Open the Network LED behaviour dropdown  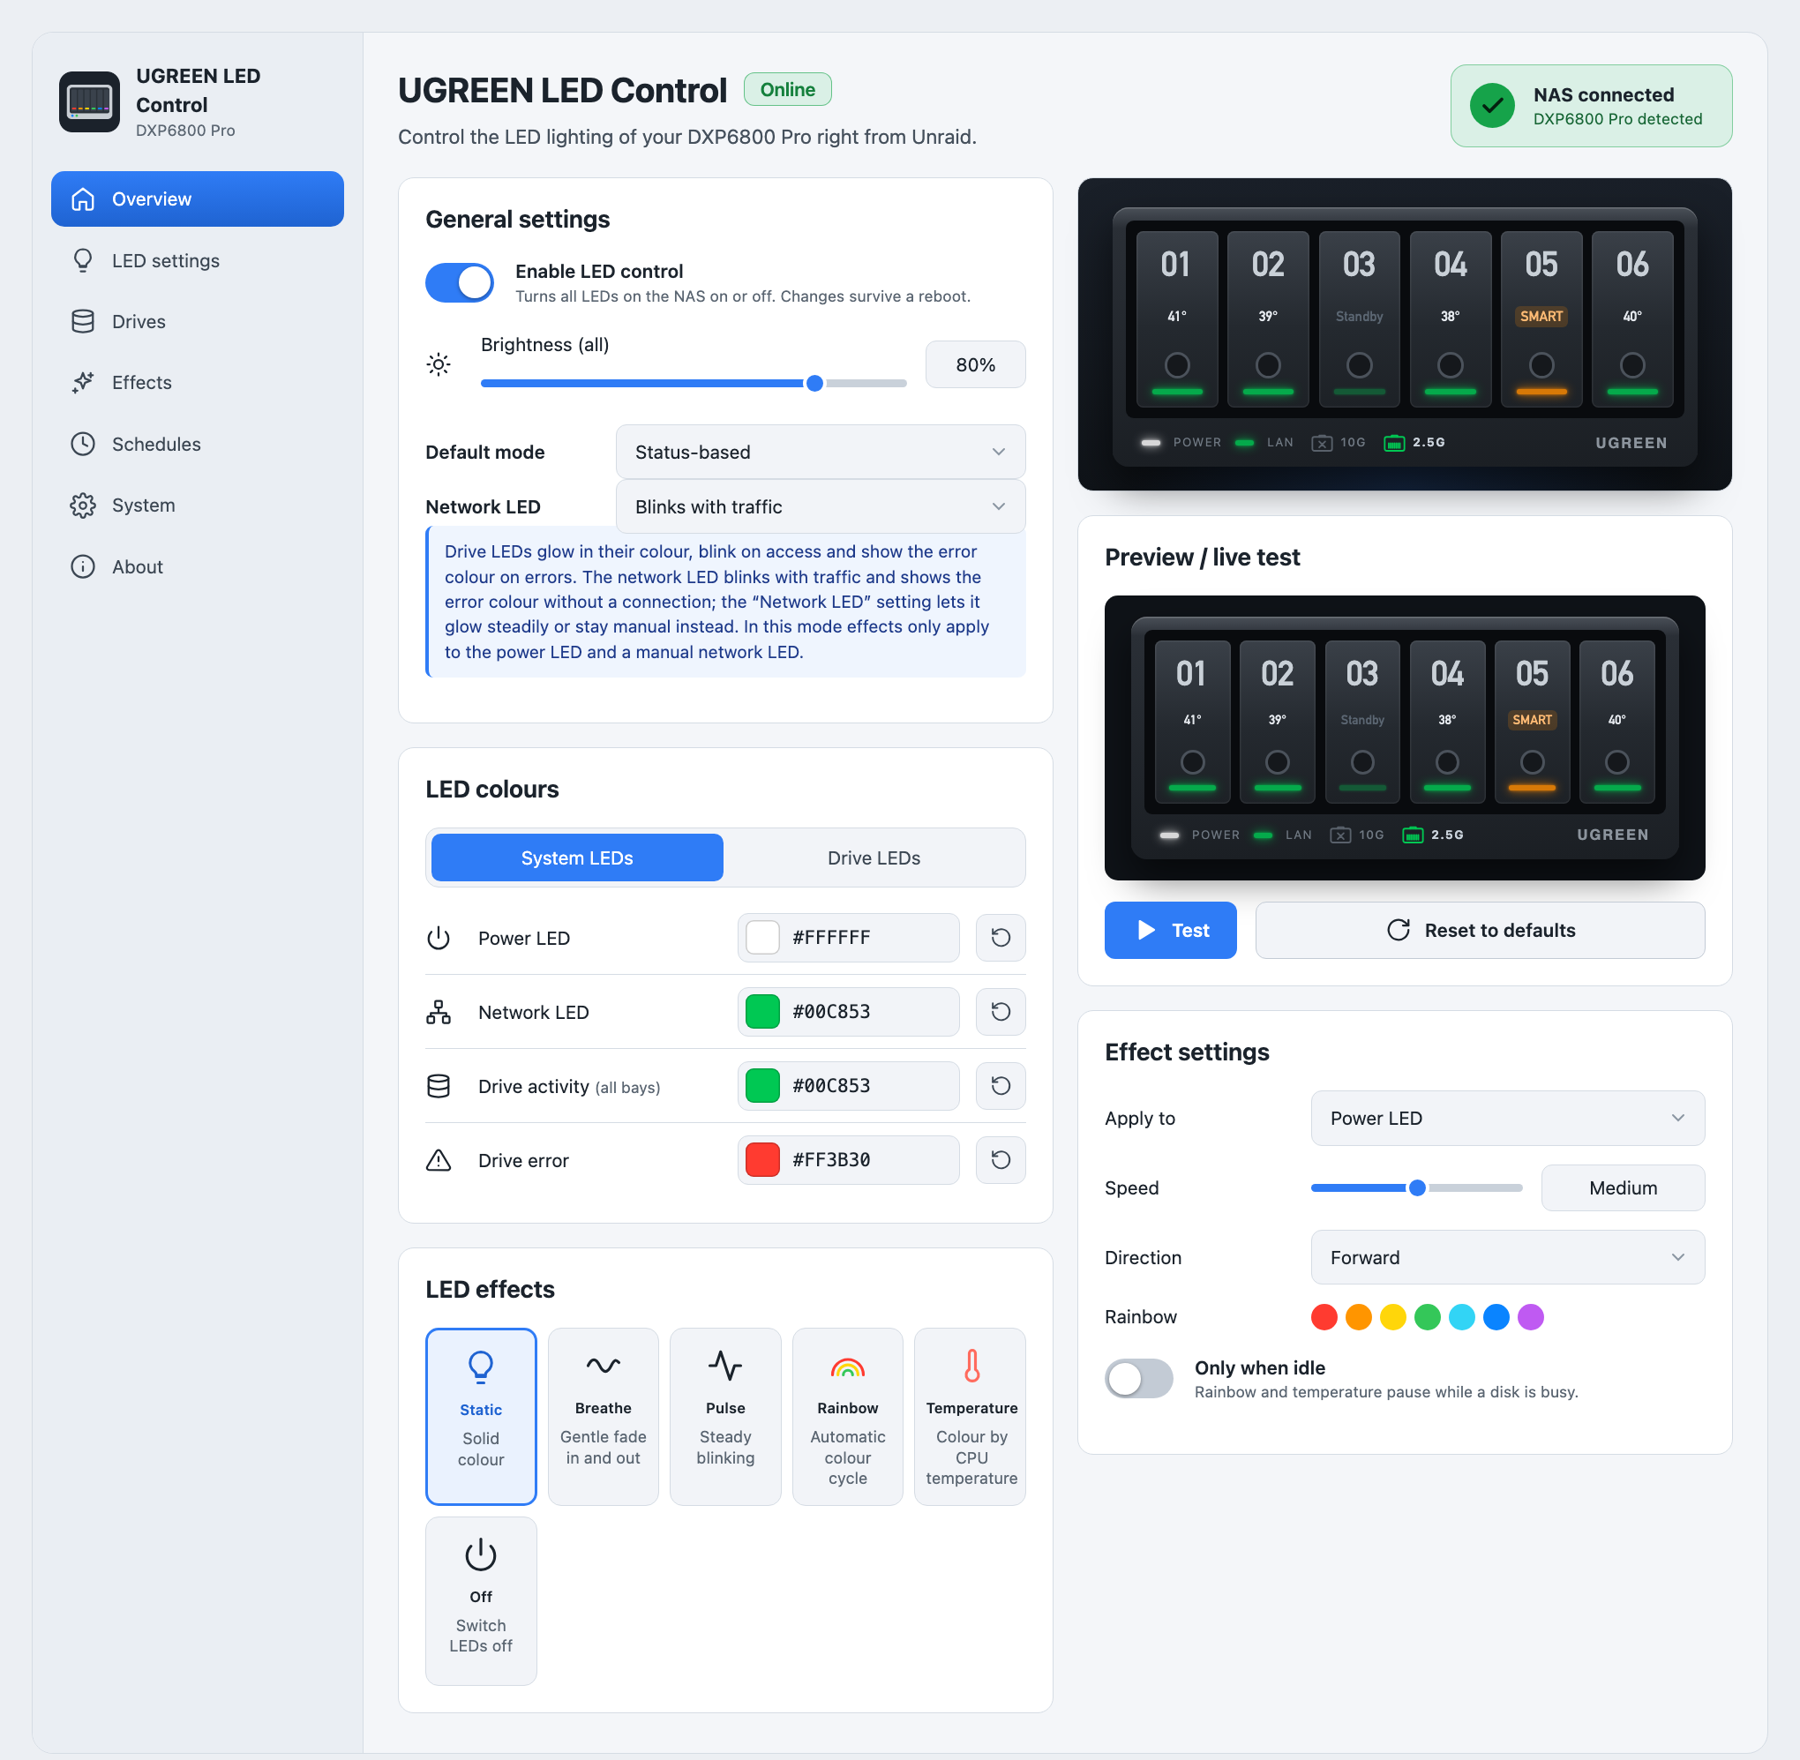pyautogui.click(x=820, y=506)
